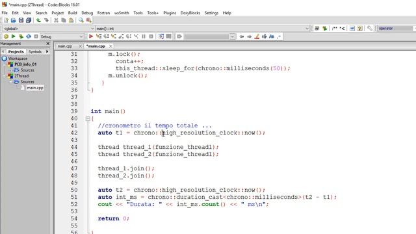Insert Doxygen block comment icon
The width and height of the screenshot is (416, 234).
[335, 29]
